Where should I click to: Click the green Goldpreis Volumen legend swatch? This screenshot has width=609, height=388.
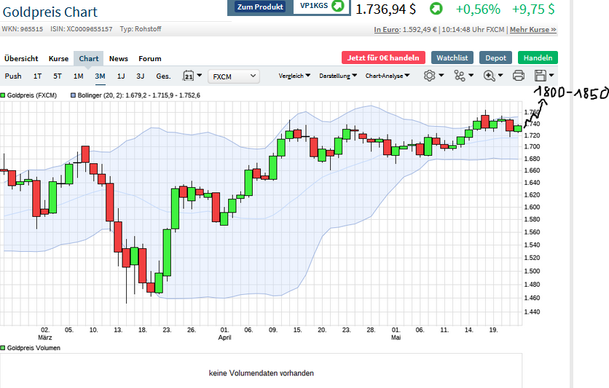coord(3,348)
